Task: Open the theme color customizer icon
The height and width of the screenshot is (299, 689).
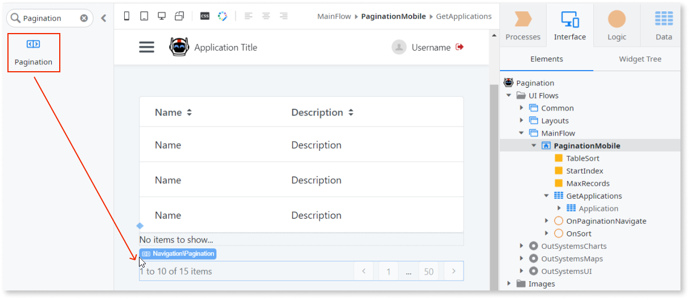Action: tap(223, 17)
